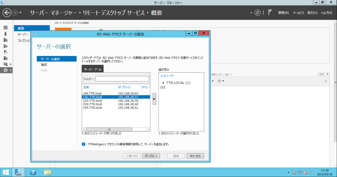Click the collapse chevron in role services panel
The width and height of the screenshot is (337, 177).
(x=326, y=81)
